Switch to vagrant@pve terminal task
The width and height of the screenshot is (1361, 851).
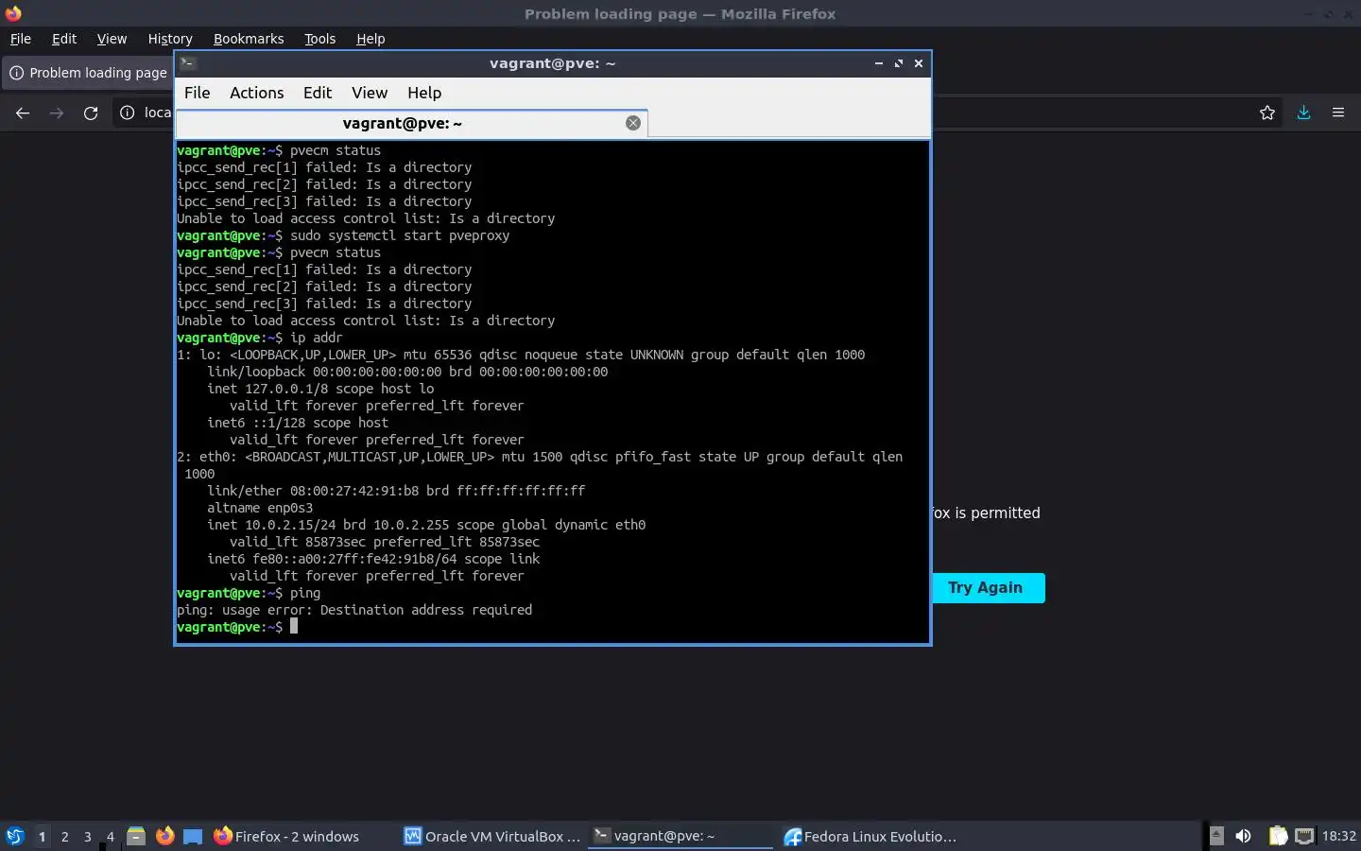point(680,836)
